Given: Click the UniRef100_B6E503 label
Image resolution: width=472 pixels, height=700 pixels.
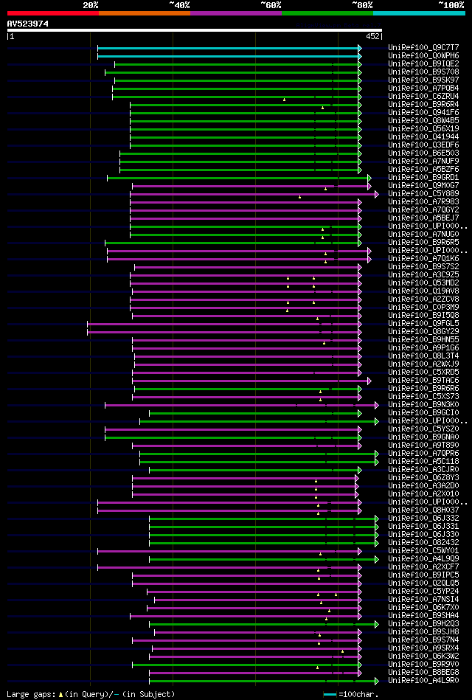Looking at the screenshot, I should pyautogui.click(x=423, y=153).
